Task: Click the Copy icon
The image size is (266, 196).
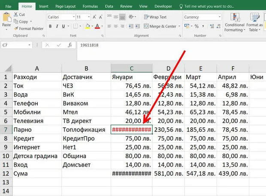Action: (x=16, y=21)
